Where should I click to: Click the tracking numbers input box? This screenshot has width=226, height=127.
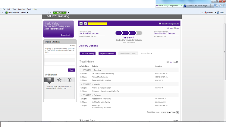pyautogui.click(x=59, y=60)
